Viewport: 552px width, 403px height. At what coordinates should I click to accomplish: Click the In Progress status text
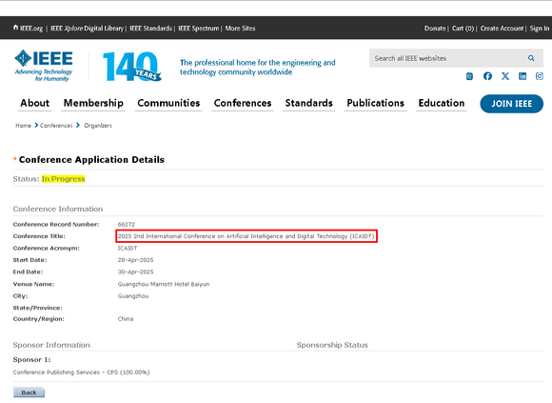pos(64,179)
